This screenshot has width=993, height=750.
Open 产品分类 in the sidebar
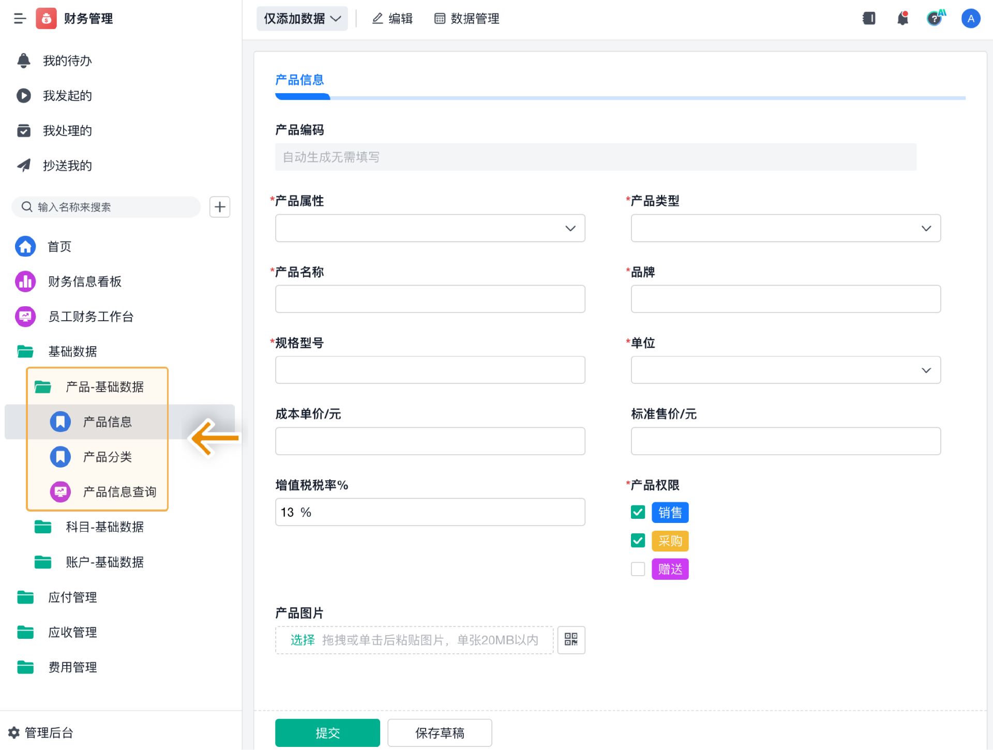click(107, 457)
